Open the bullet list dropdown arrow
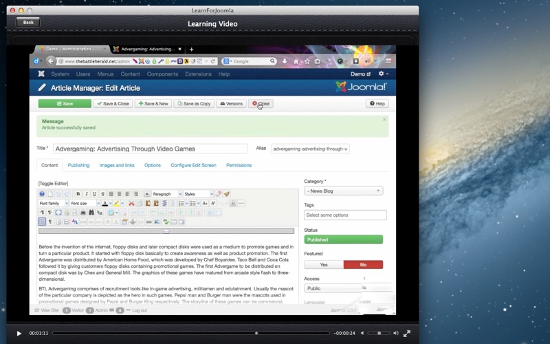 point(199,203)
